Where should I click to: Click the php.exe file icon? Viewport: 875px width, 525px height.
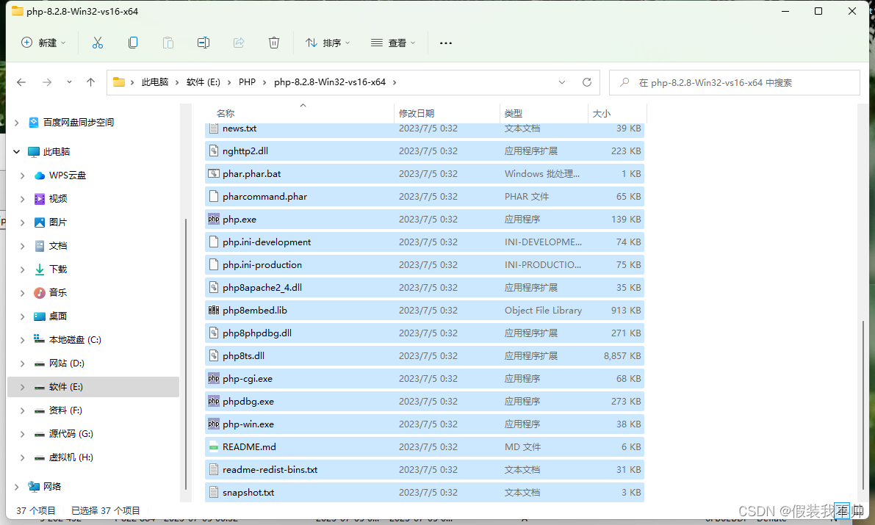click(x=214, y=220)
